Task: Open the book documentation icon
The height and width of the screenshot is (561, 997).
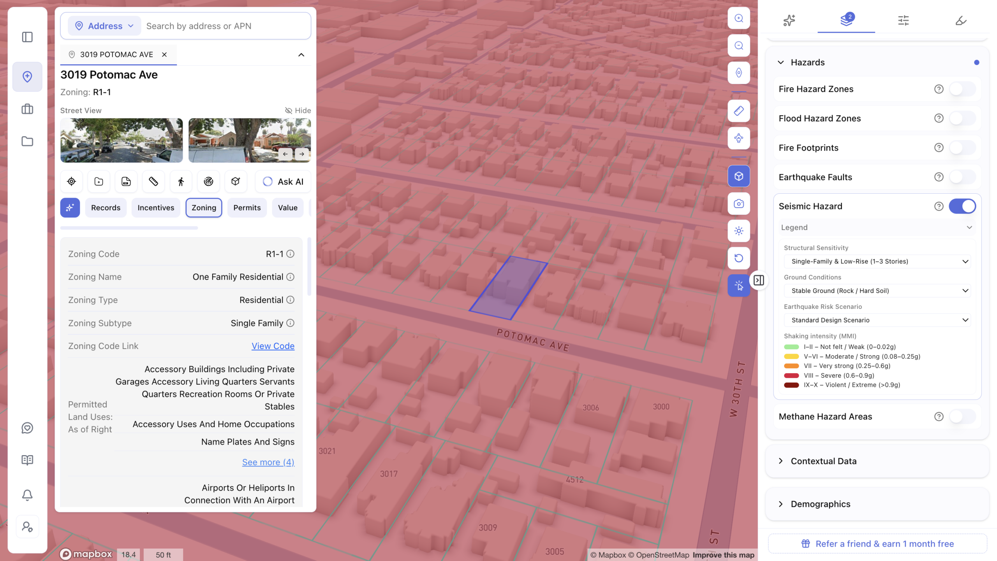Action: click(27, 460)
